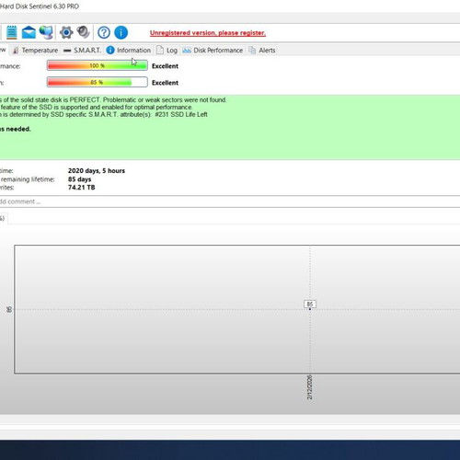Click the green disk status description panel
460x460 pixels.
pyautogui.click(x=230, y=127)
